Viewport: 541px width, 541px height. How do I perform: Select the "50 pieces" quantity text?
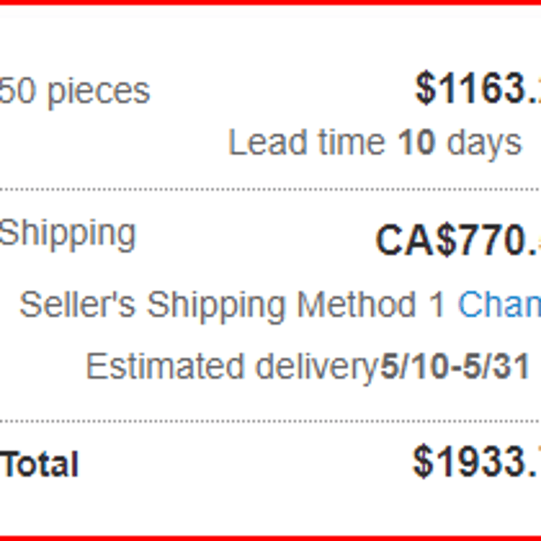click(74, 91)
